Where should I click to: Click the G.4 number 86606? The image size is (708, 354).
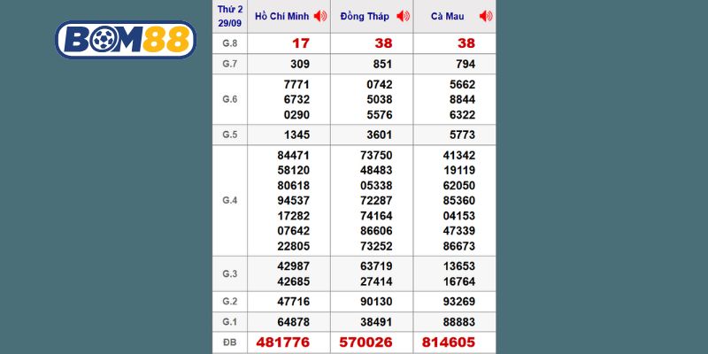pyautogui.click(x=376, y=231)
